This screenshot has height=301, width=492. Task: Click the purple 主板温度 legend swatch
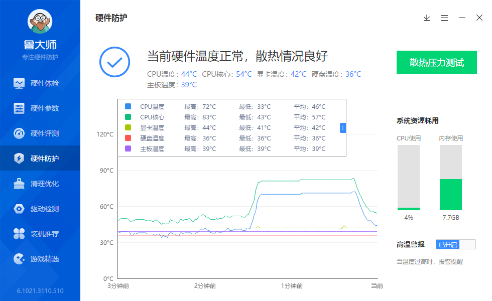[x=128, y=148]
